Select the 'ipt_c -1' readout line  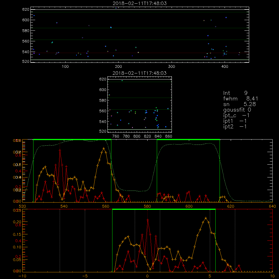[236, 116]
